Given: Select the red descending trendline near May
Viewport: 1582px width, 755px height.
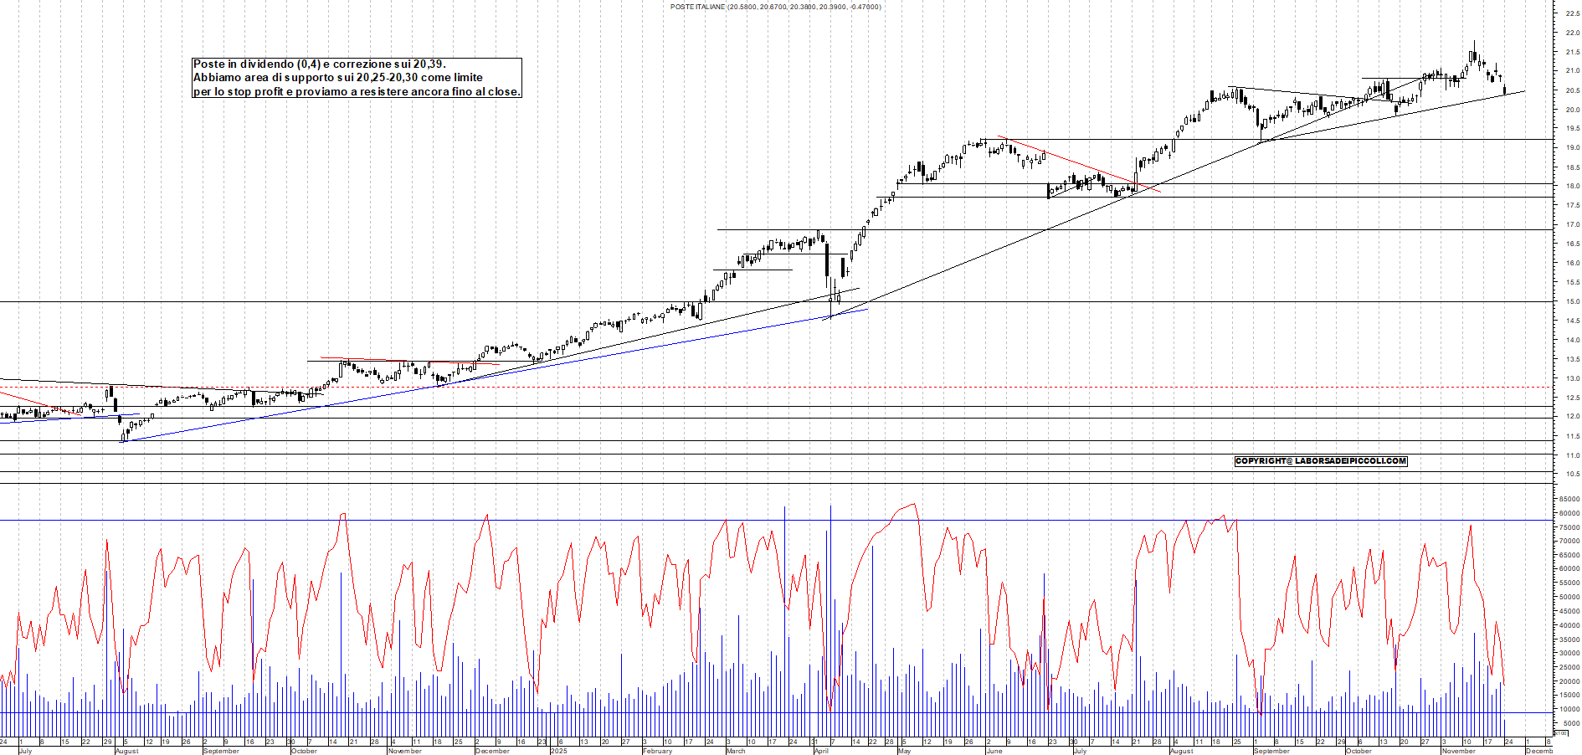Looking at the screenshot, I should tap(1080, 166).
